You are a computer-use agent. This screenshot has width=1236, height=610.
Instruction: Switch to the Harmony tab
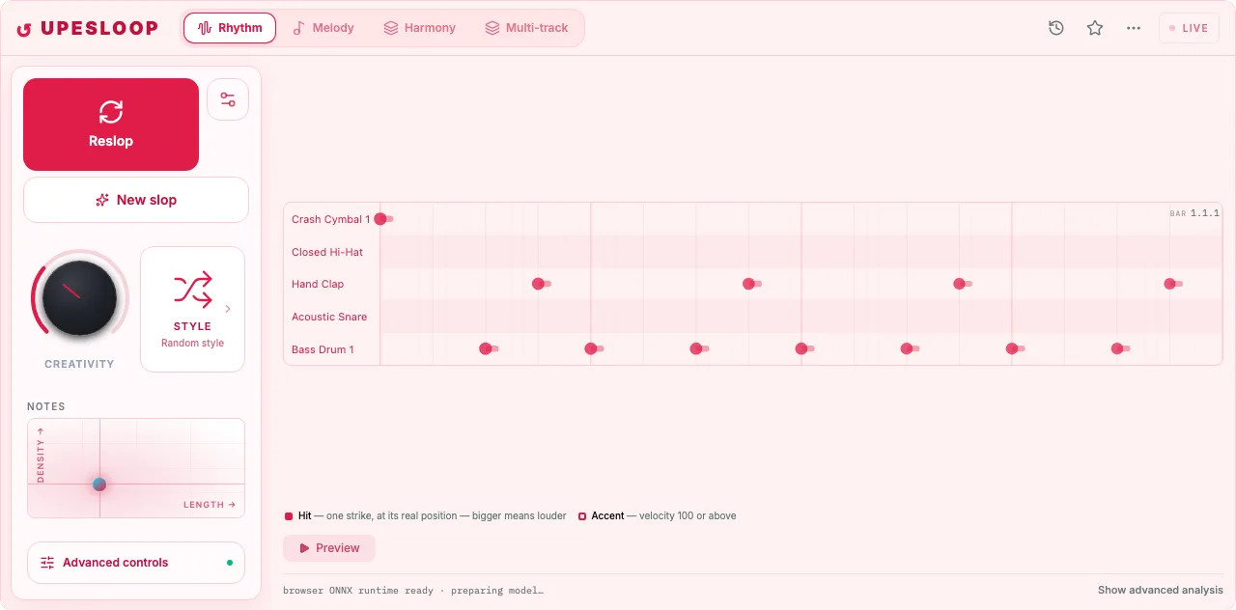[x=419, y=28]
